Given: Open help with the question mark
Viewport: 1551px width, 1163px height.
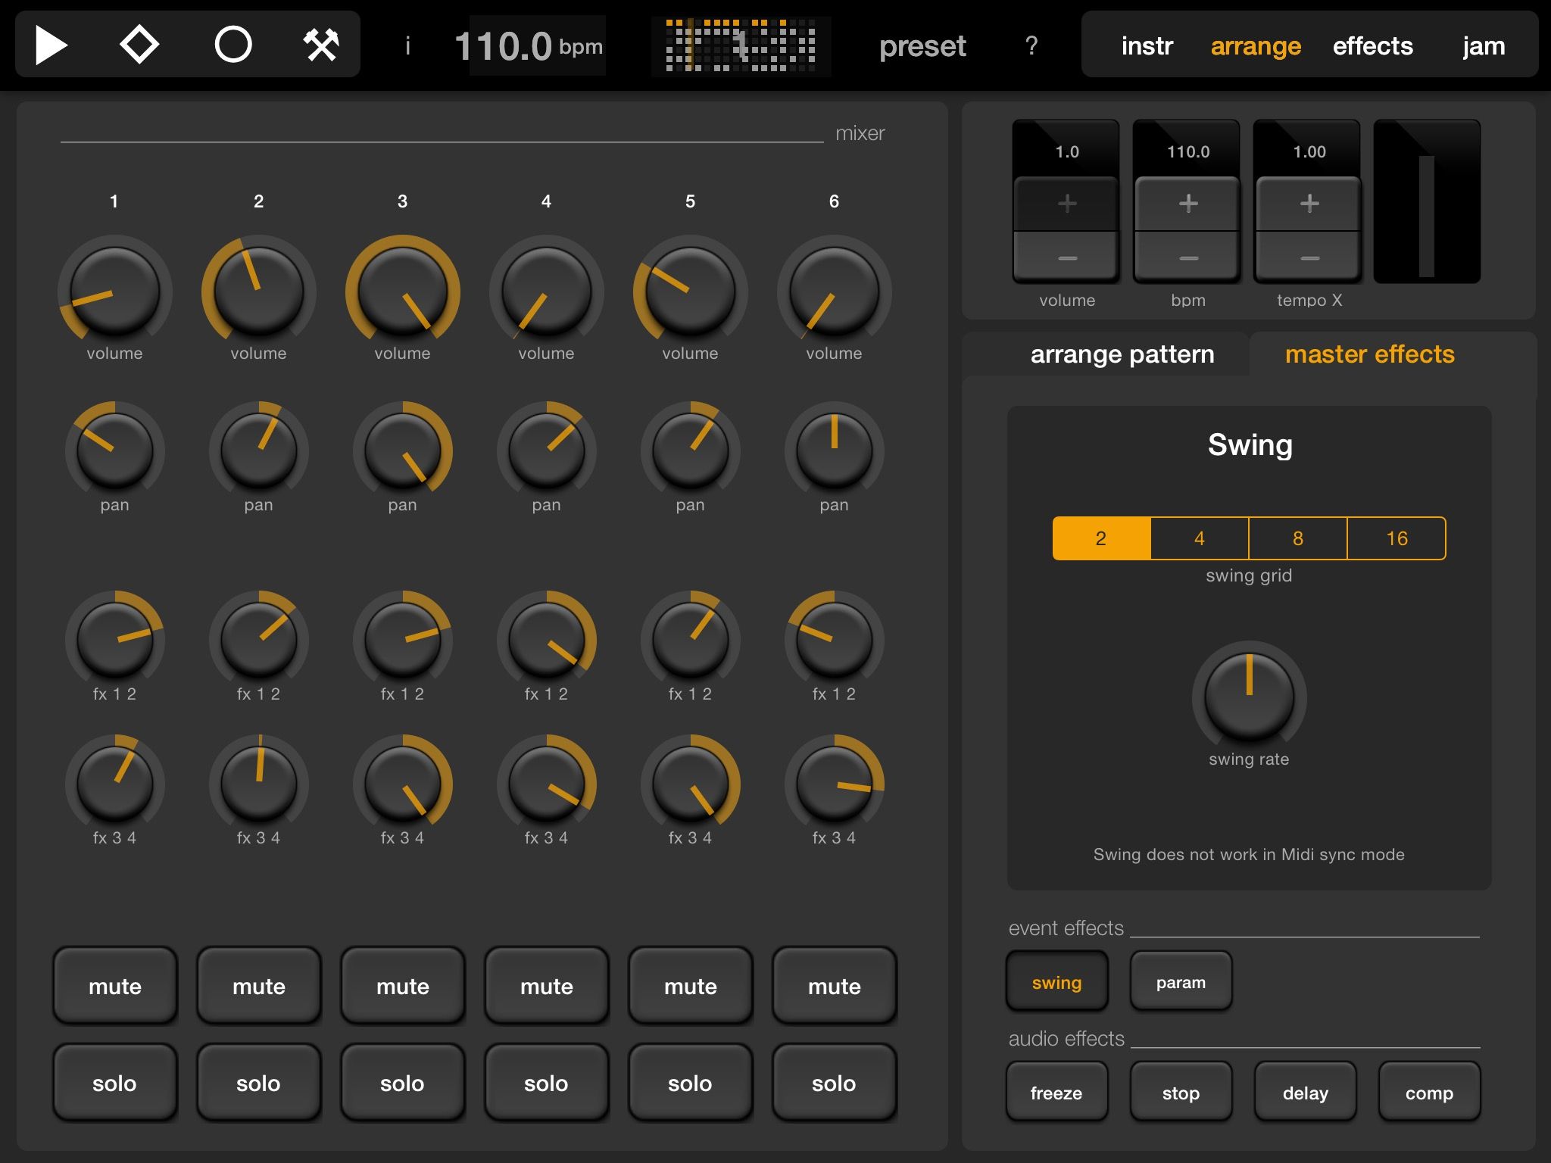Looking at the screenshot, I should click(1031, 46).
